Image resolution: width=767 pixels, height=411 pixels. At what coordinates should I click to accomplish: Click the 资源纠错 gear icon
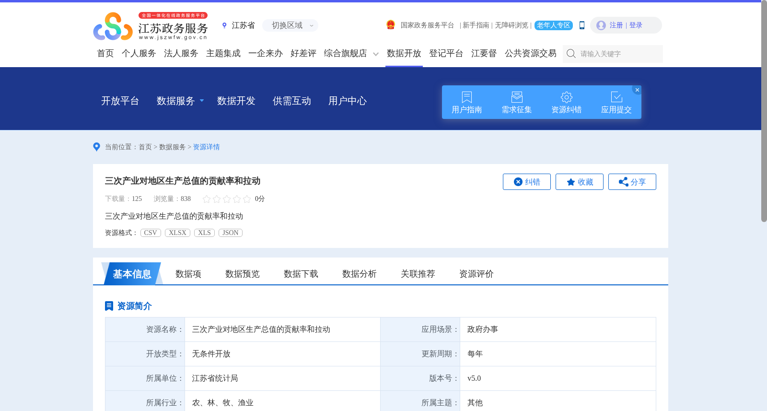click(567, 97)
